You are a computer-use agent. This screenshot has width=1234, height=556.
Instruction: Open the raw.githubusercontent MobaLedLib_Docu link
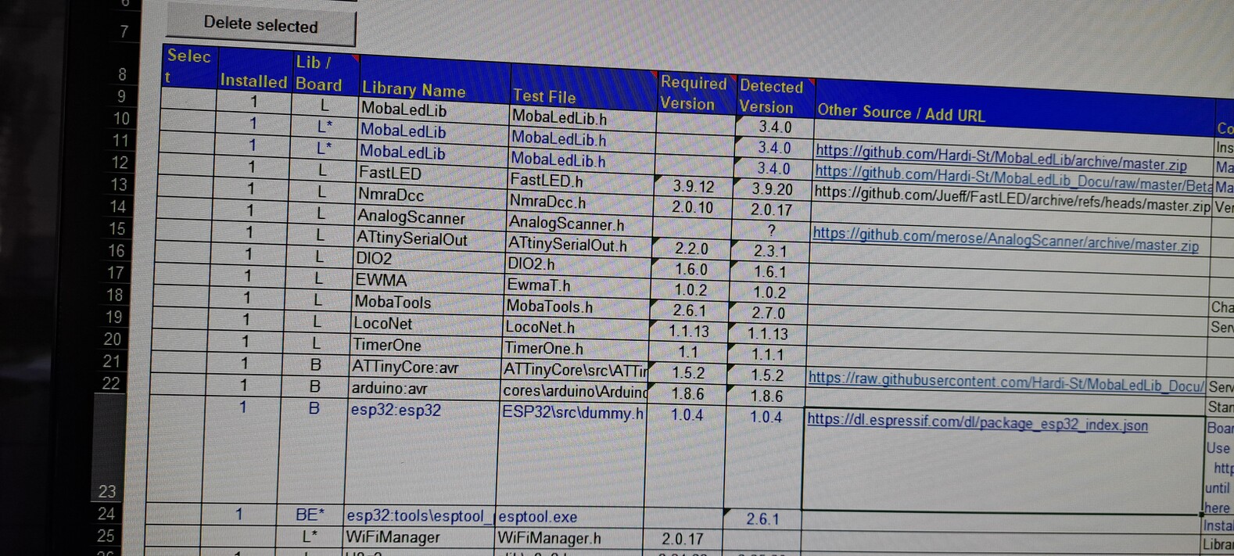[x=1006, y=382]
